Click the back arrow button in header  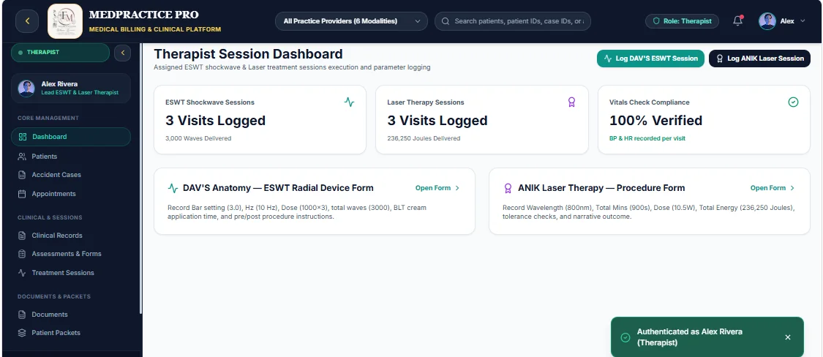[27, 21]
